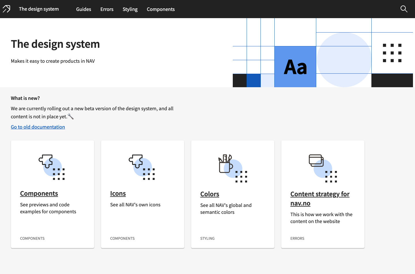The image size is (415, 274).
Task: Open the Errors menu item
Action: click(x=107, y=9)
